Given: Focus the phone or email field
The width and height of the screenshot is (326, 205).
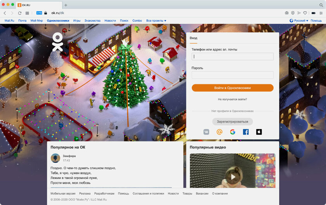Looking at the screenshot, I should click(x=232, y=57).
